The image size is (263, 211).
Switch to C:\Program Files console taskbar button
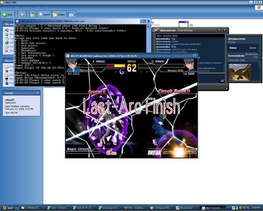(161, 208)
